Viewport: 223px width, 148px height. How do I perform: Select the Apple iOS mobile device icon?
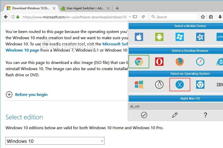[139, 37]
